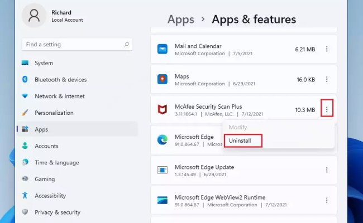Click the Network wifi icon
Screen dimensions: 363x223
25,96
